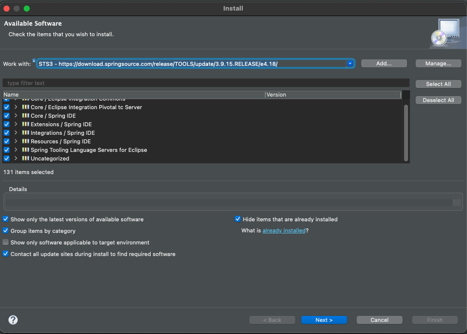Toggle Show only the latest versions checkbox
This screenshot has width=467, height=334.
point(6,219)
